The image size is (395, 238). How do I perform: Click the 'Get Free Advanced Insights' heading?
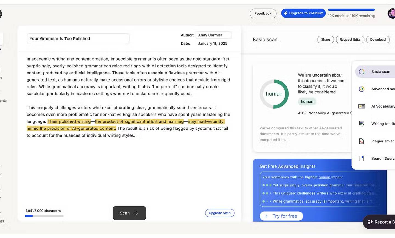tap(287, 166)
